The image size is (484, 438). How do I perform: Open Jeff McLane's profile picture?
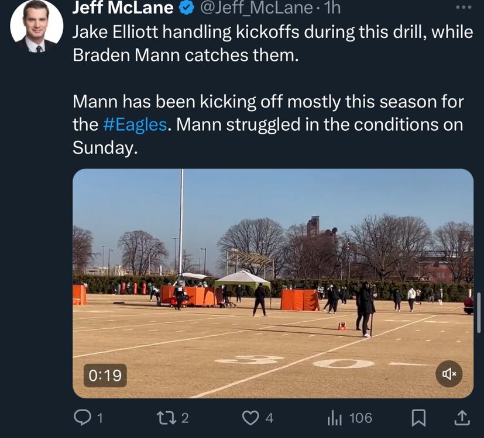[37, 26]
